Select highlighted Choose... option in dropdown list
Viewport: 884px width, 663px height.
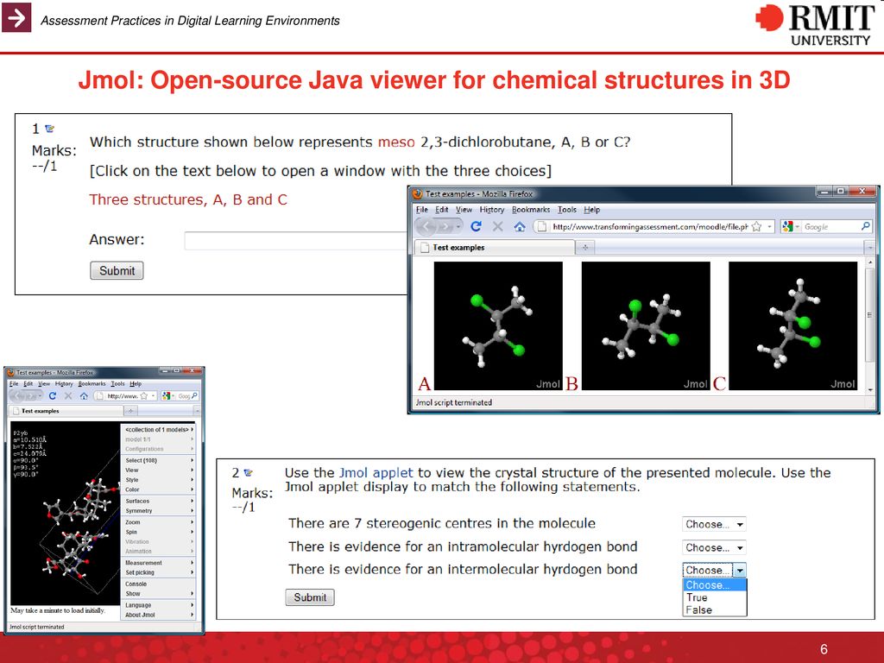tap(714, 585)
